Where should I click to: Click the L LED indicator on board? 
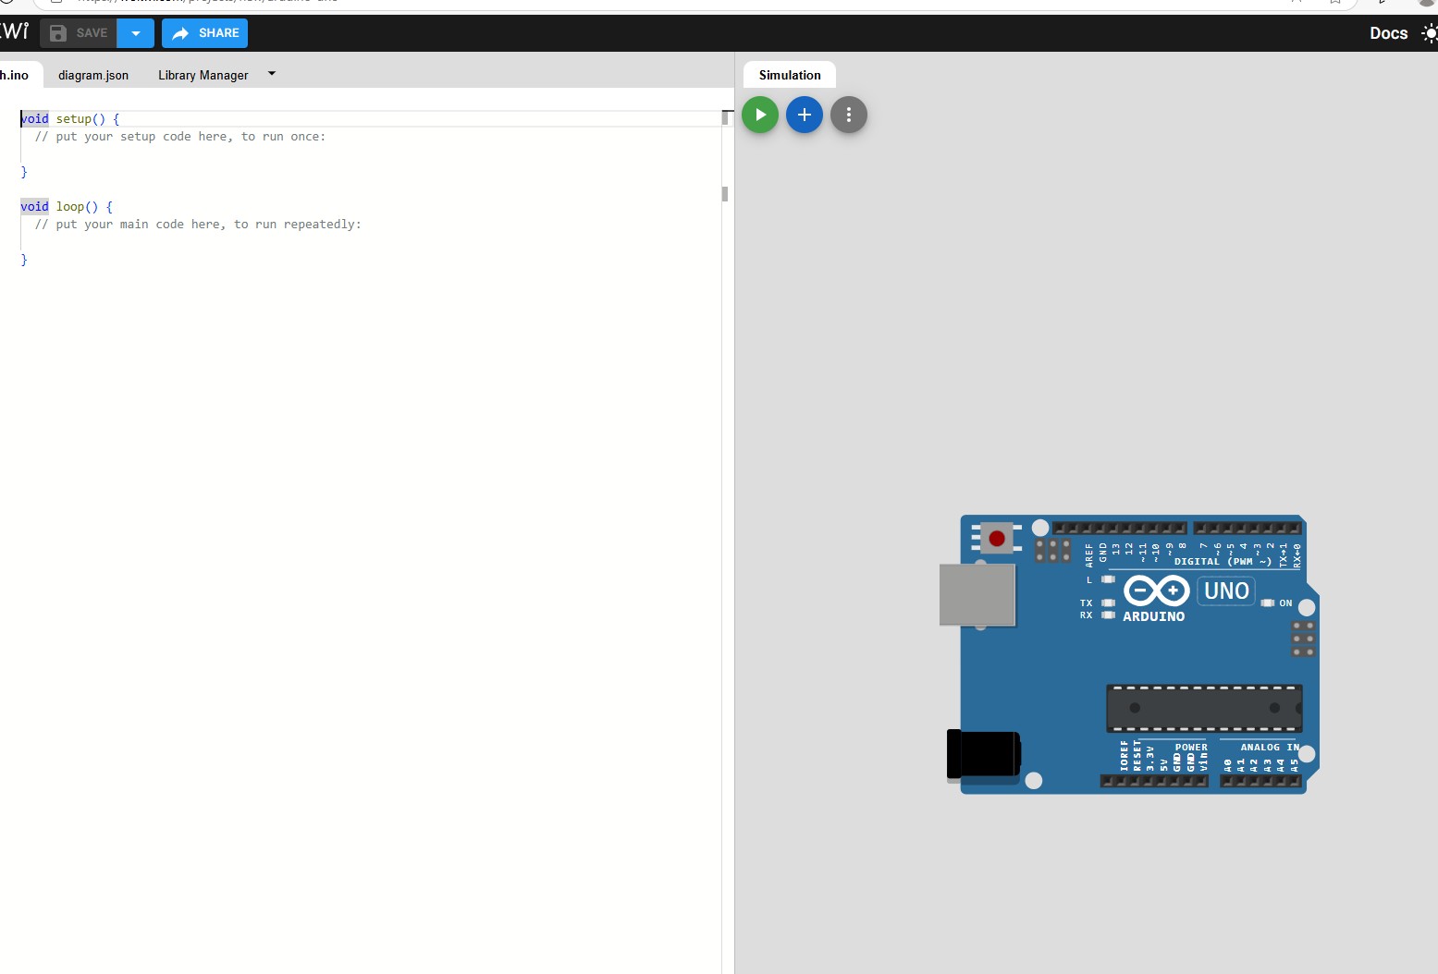point(1108,579)
